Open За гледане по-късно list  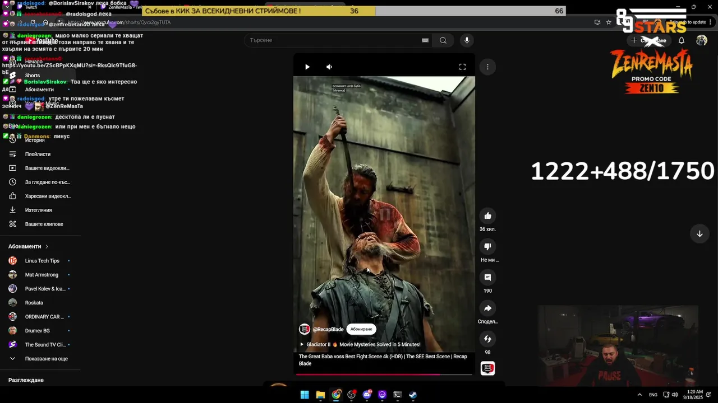coord(39,182)
